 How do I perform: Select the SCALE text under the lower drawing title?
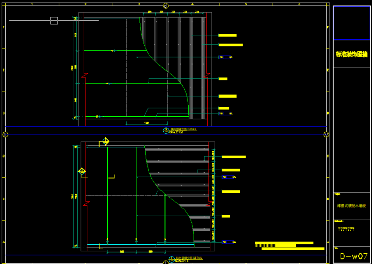182,261
